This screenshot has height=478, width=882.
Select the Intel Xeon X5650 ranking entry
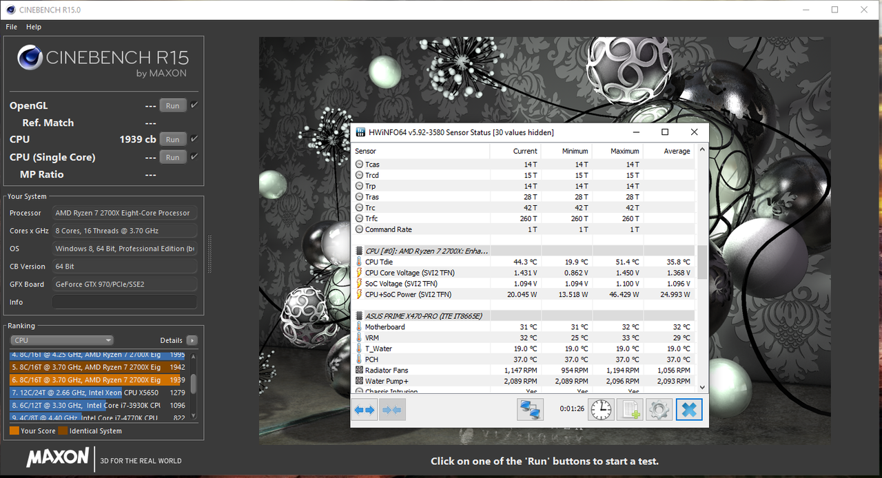97,393
